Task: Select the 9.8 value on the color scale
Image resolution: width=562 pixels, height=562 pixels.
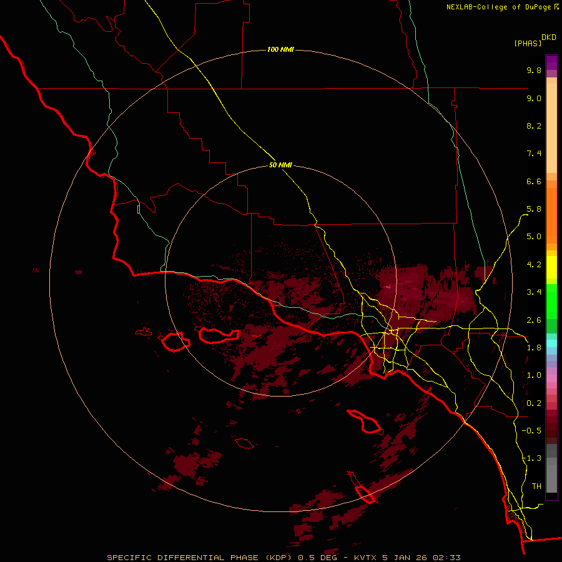Action: point(534,70)
